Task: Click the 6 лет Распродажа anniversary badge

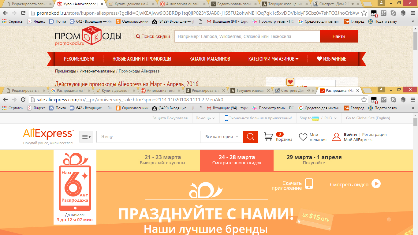Action: (x=75, y=181)
